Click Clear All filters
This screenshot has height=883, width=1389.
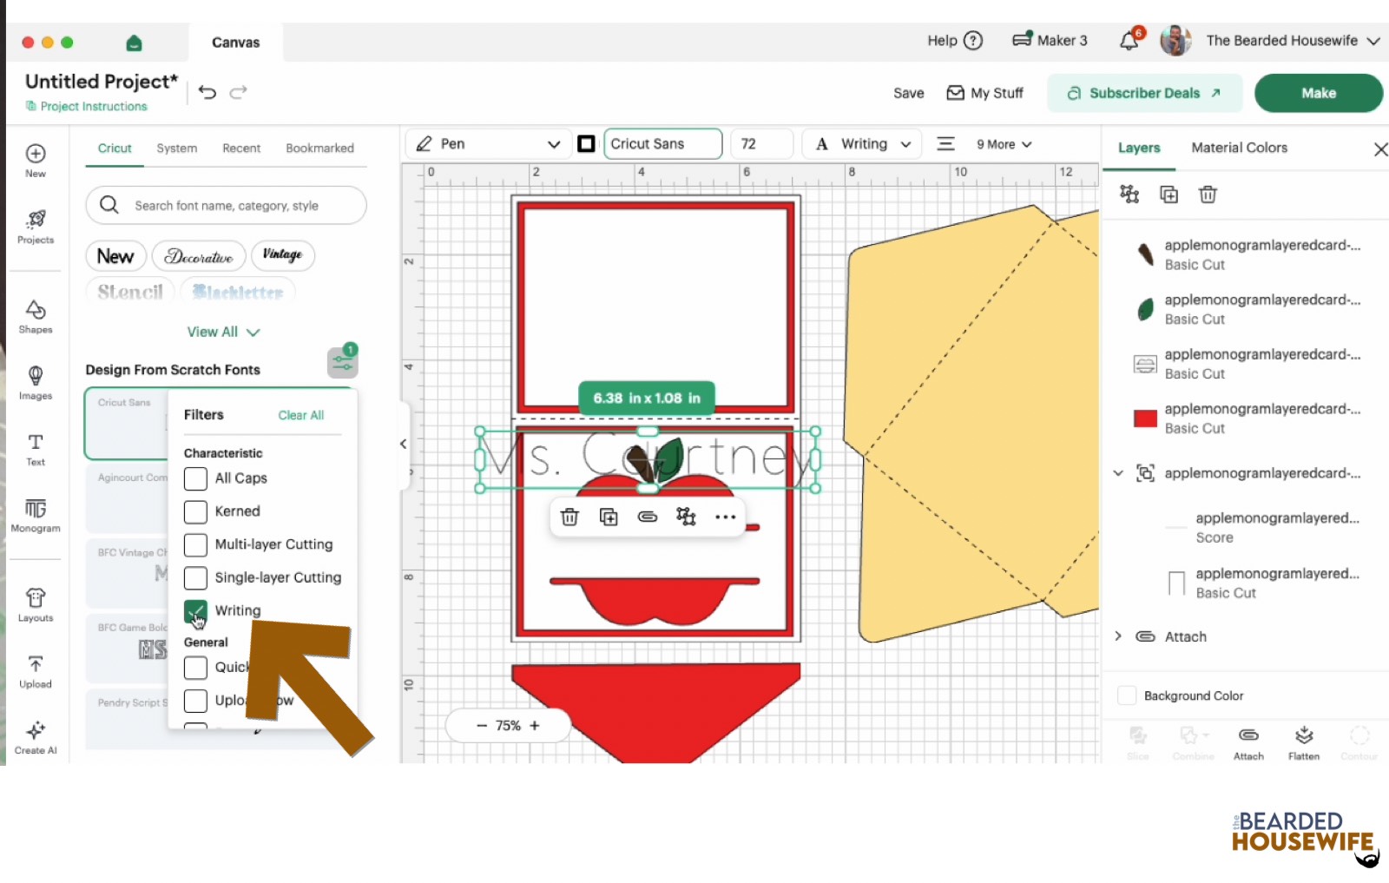pos(300,415)
